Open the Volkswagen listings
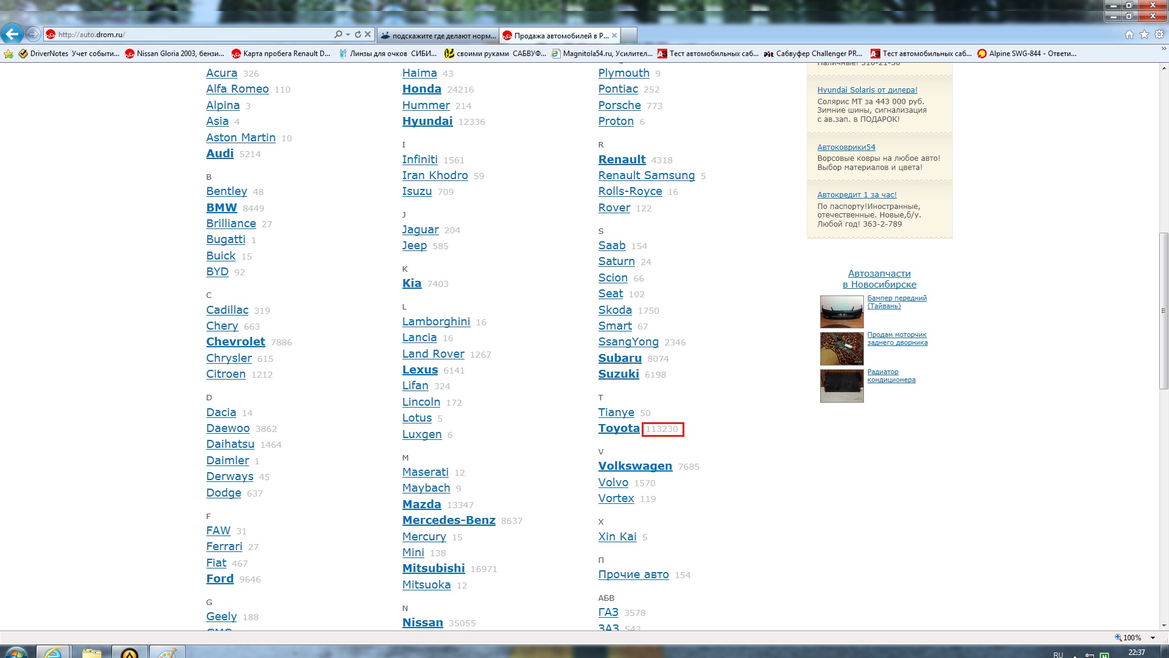1169x658 pixels. point(635,466)
